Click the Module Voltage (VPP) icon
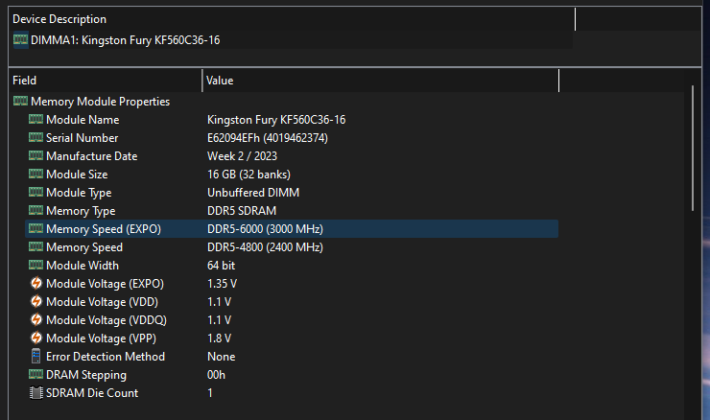The image size is (710, 420). click(36, 338)
